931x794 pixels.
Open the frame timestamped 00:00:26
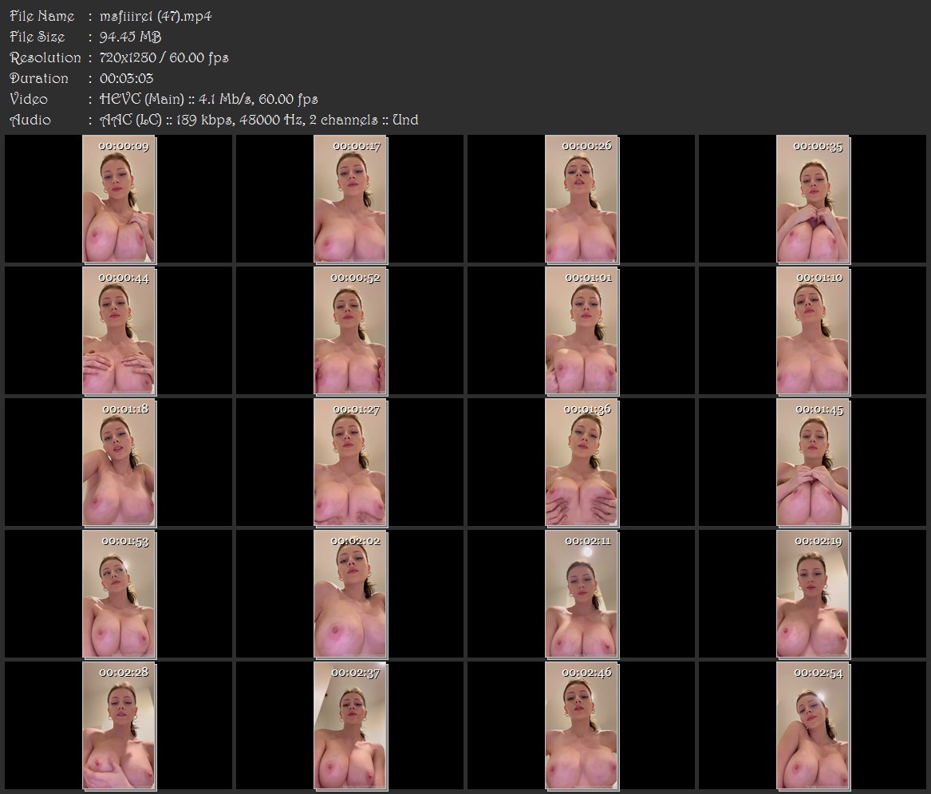point(582,199)
